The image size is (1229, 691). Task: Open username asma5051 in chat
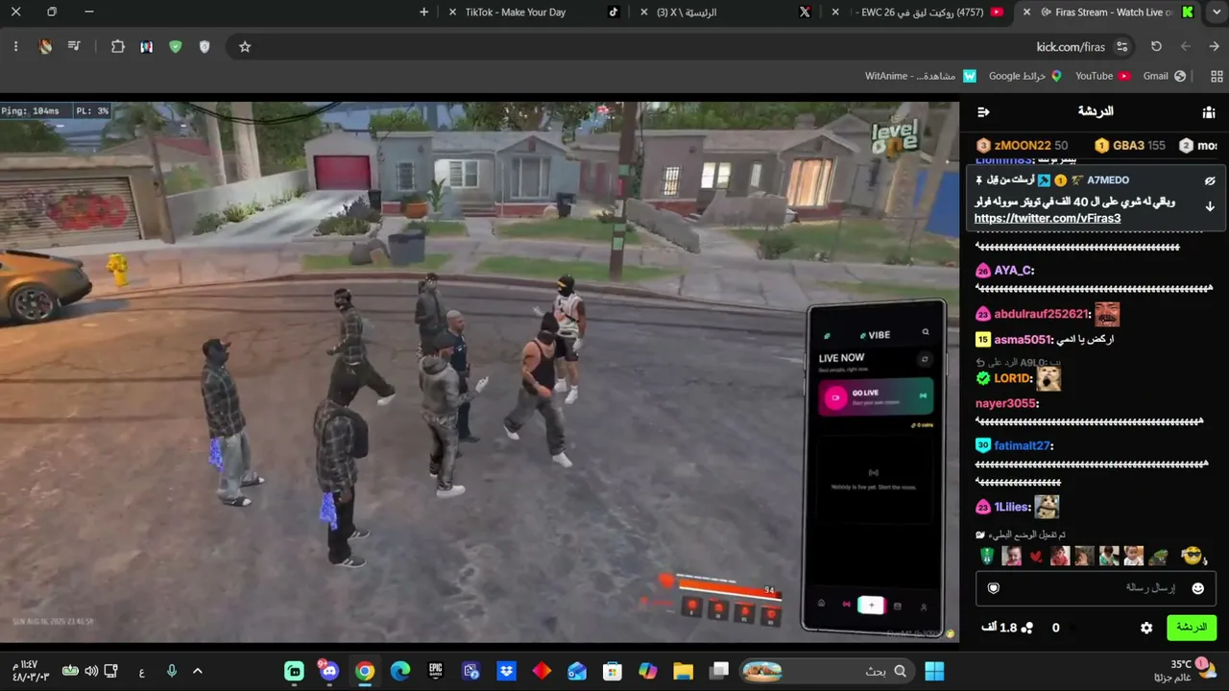coord(1023,339)
